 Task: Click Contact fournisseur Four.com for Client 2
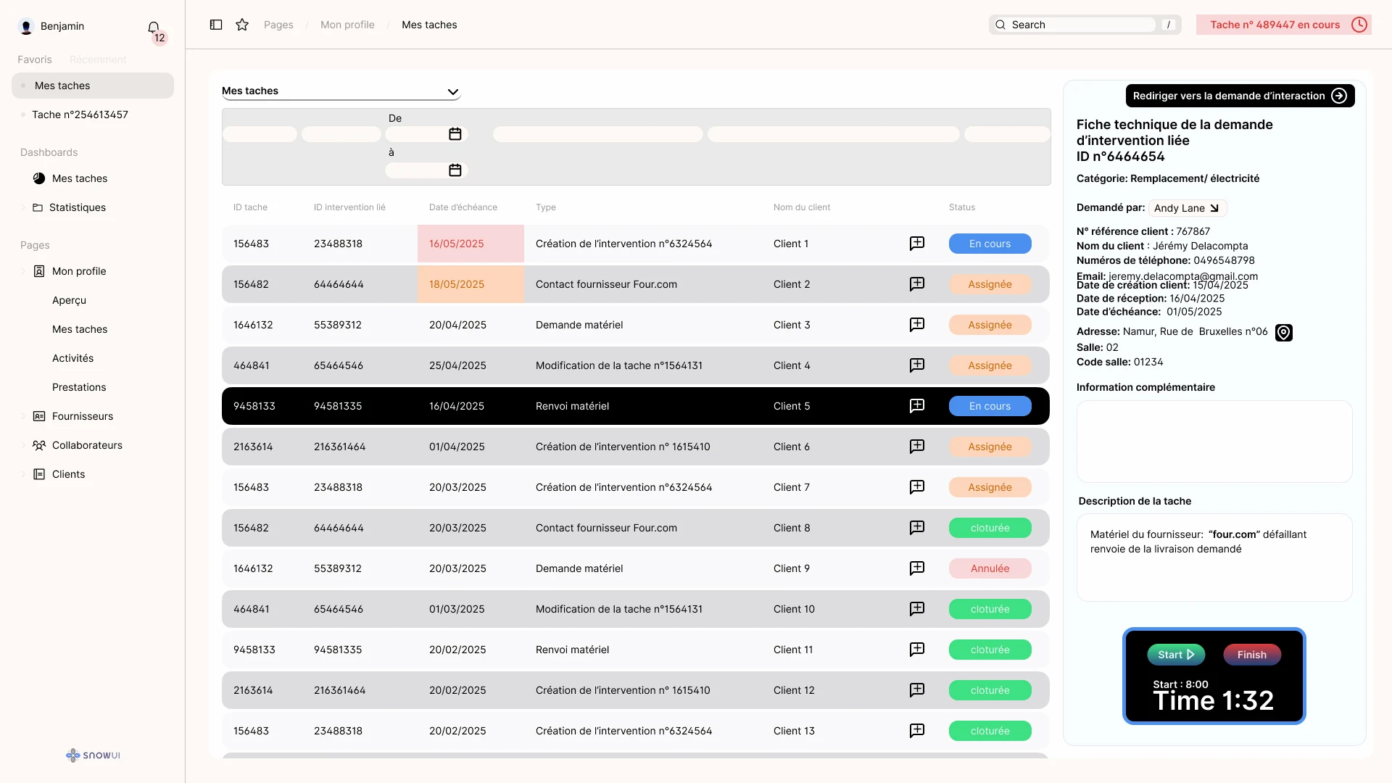pyautogui.click(x=606, y=284)
